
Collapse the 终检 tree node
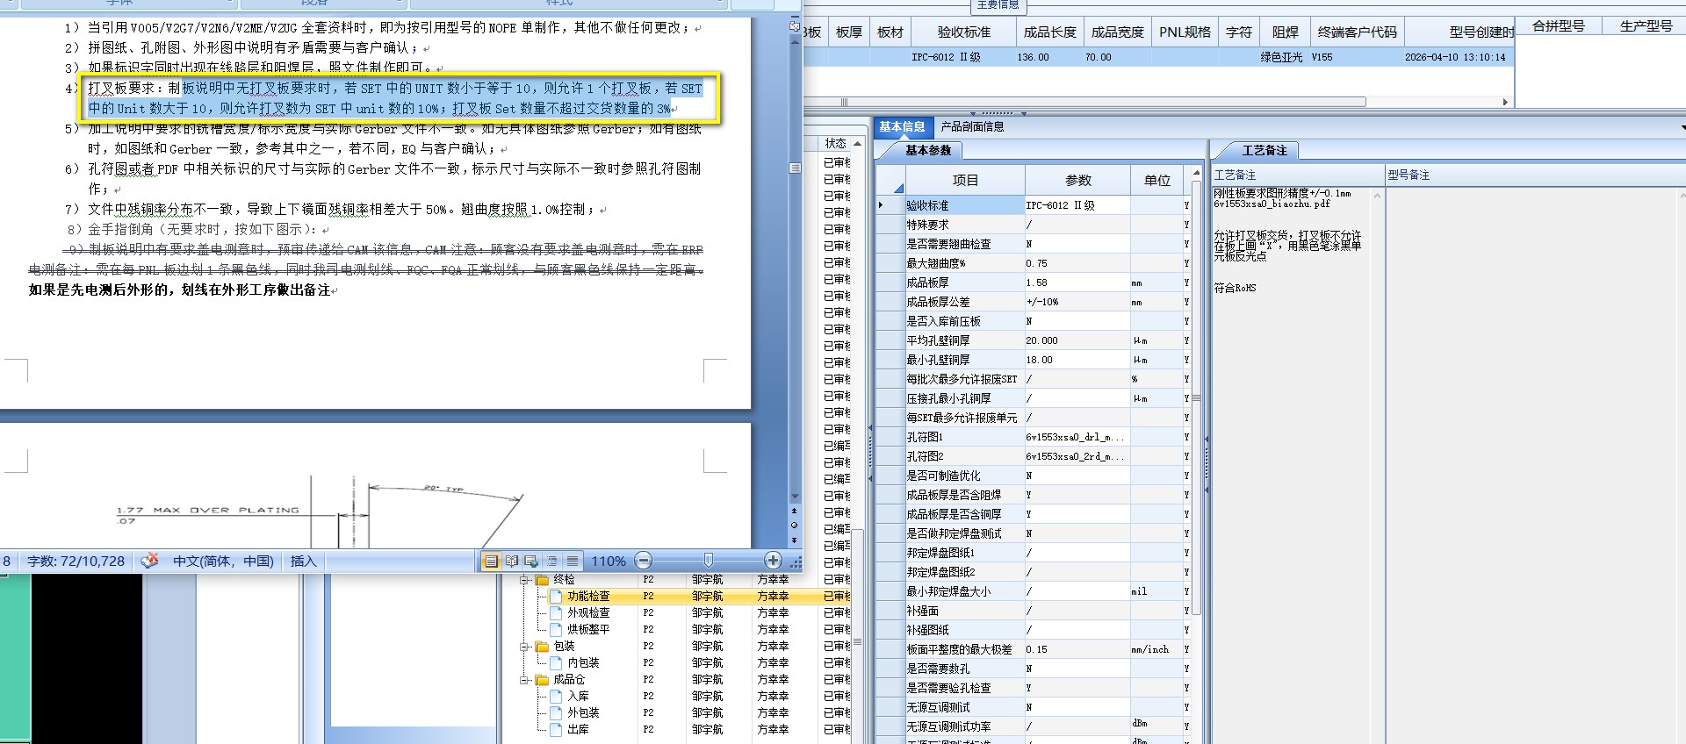(524, 580)
